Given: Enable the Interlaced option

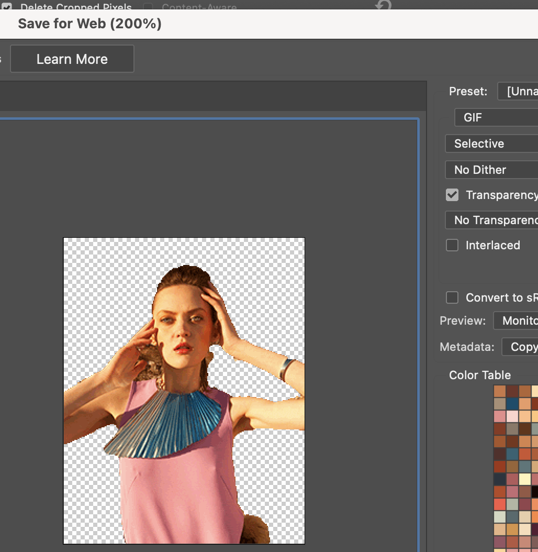Looking at the screenshot, I should tap(452, 245).
